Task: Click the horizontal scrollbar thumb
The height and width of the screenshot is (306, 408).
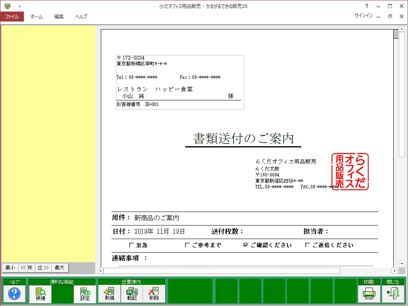Action: click(222, 271)
